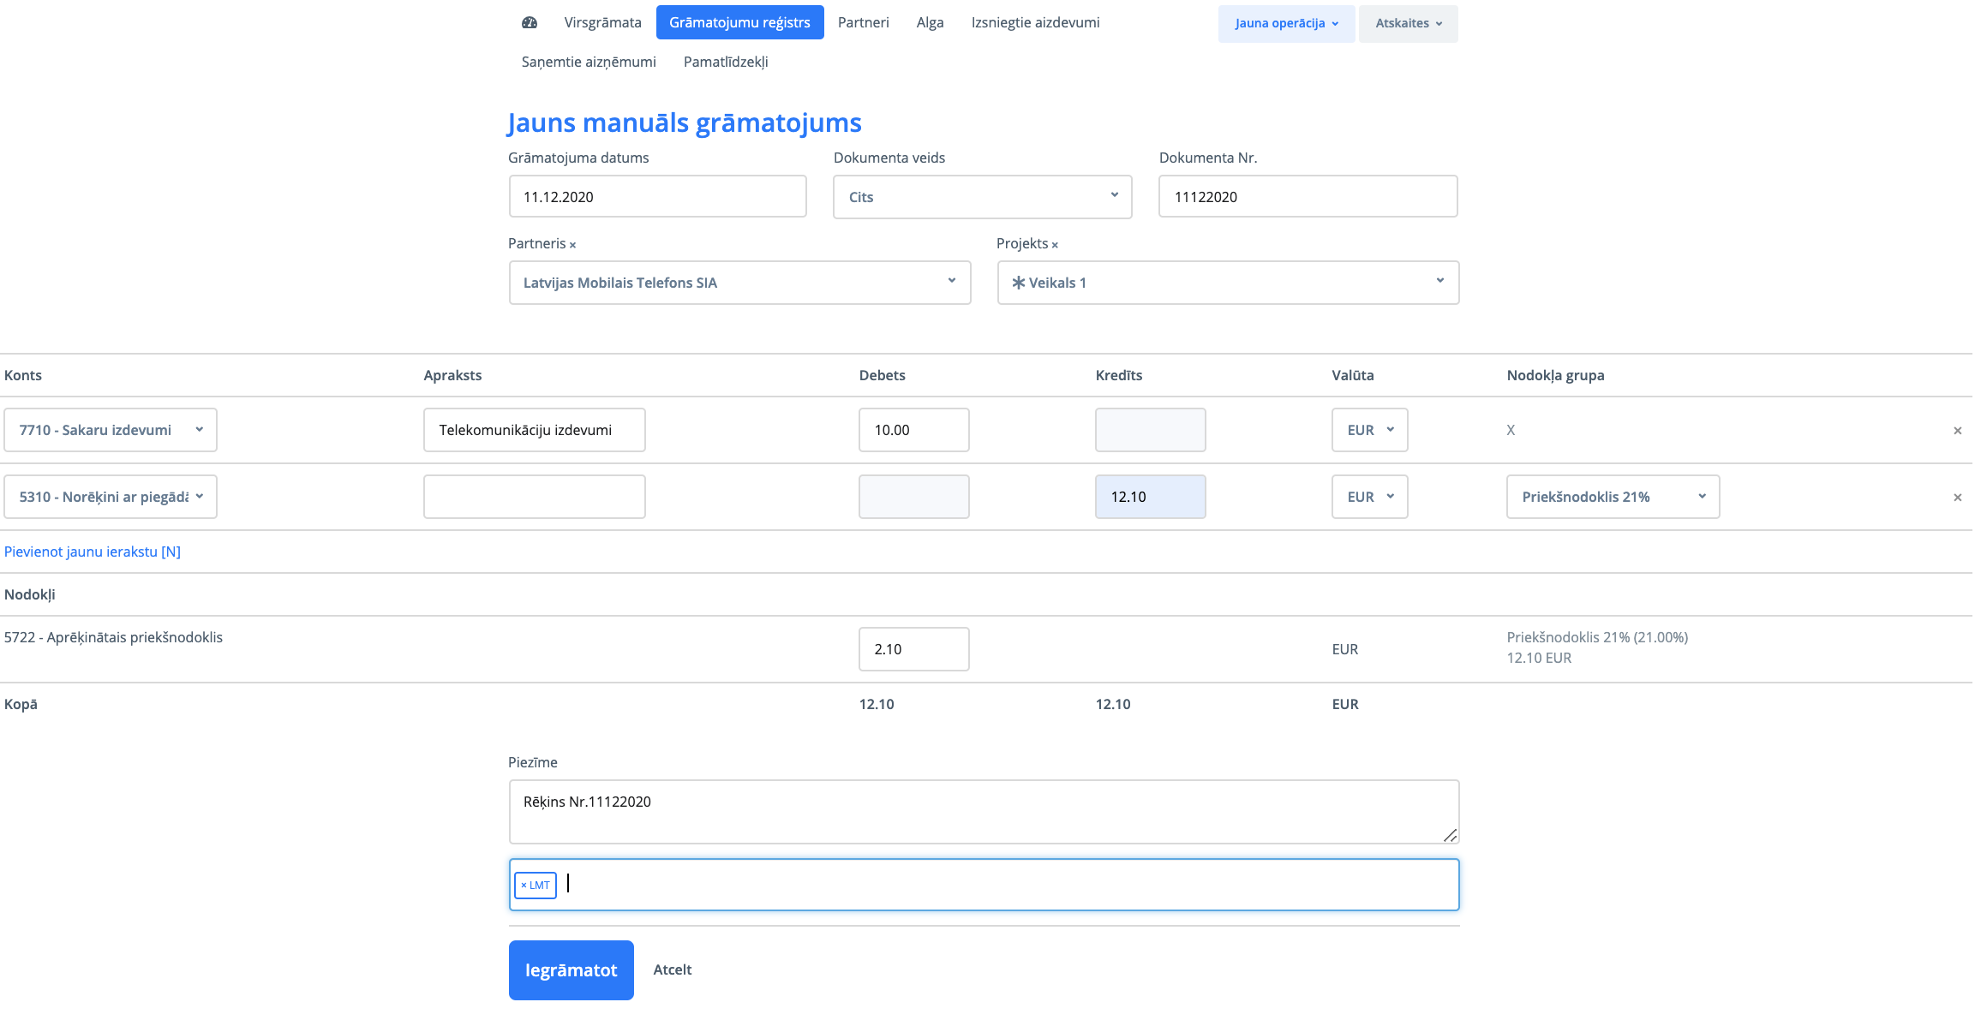Switch to the Virsgrāmata tab
The height and width of the screenshot is (1014, 1981).
tap(602, 22)
